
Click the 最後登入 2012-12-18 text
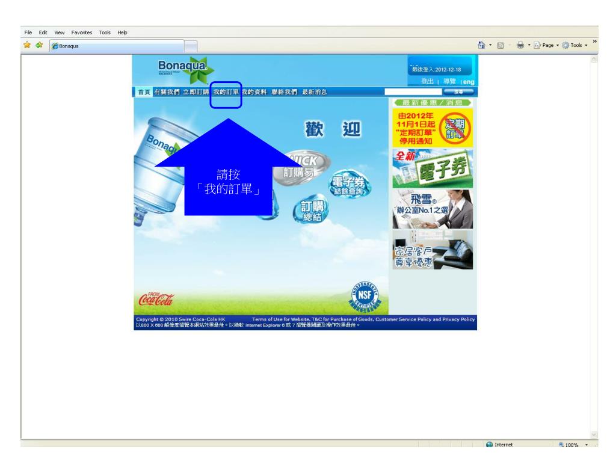[x=436, y=70]
